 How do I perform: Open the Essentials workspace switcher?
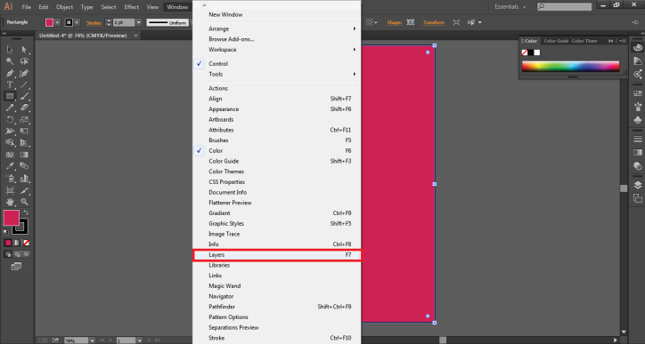[x=510, y=7]
